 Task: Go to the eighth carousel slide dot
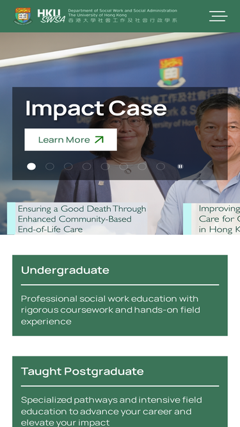[x=161, y=166]
